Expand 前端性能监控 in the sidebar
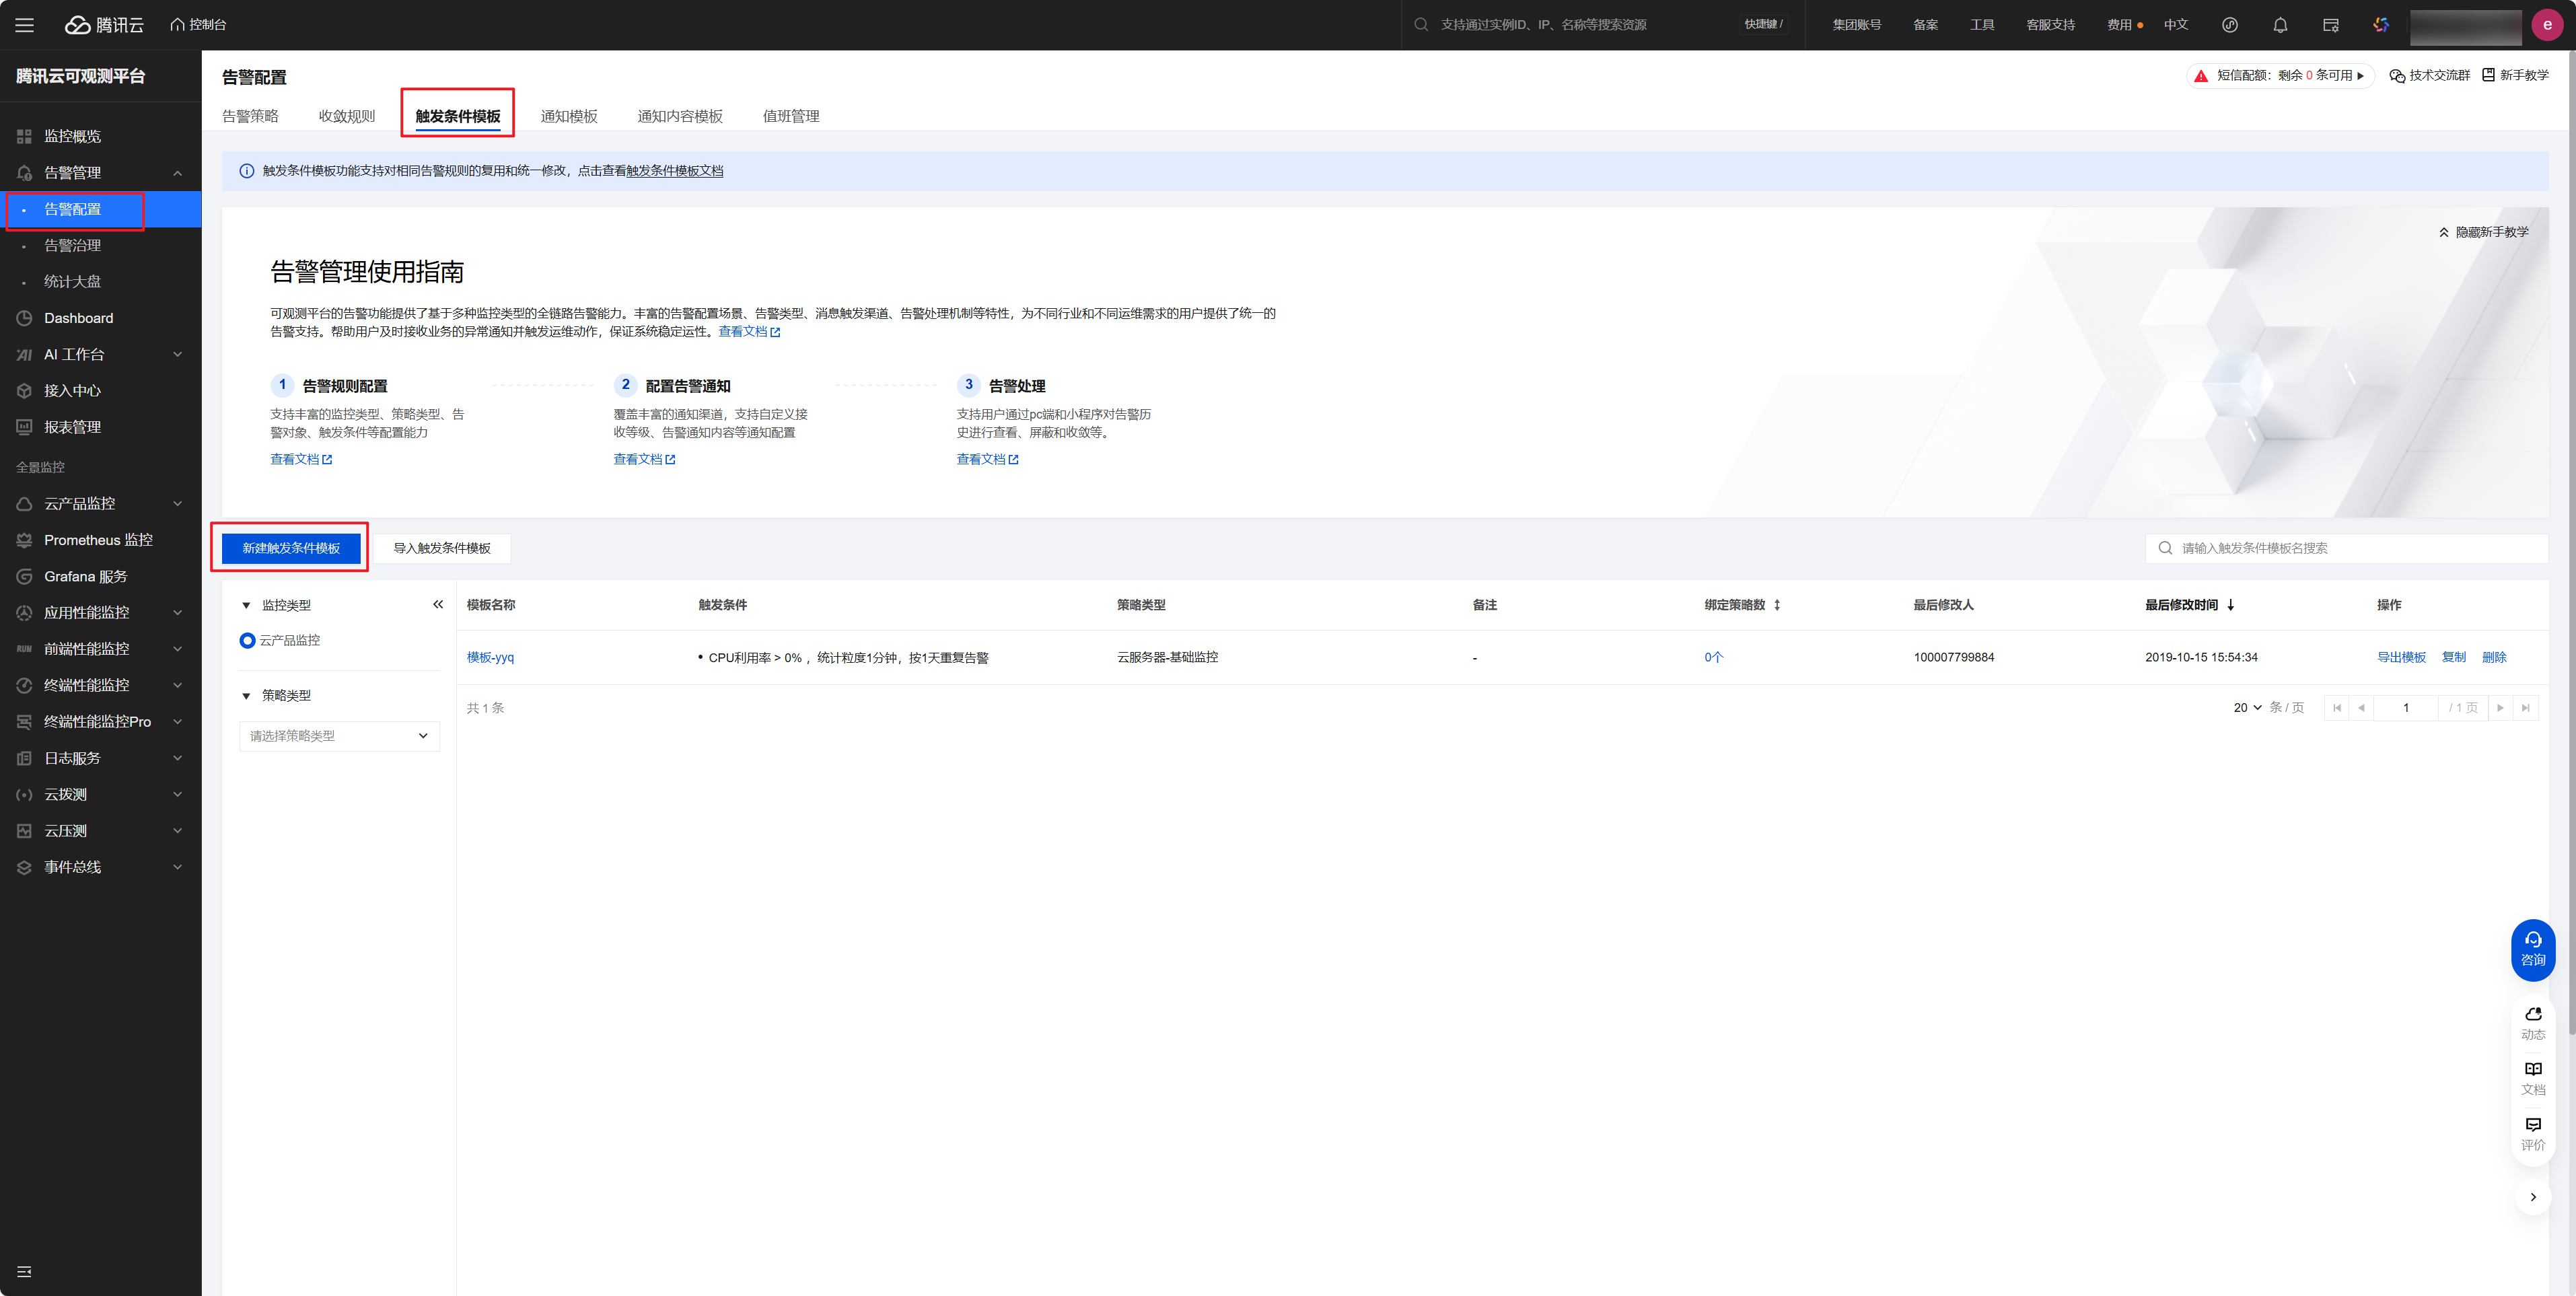The height and width of the screenshot is (1296, 2576). click(x=100, y=649)
